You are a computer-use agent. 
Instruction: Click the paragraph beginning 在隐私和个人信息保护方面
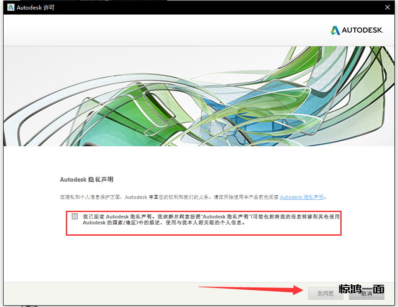[168, 197]
